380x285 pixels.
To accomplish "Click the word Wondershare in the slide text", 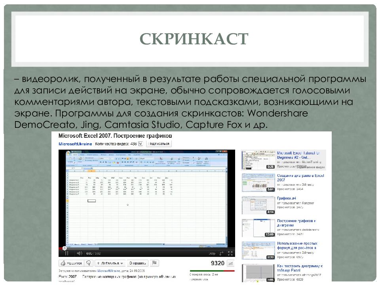I will (x=277, y=113).
